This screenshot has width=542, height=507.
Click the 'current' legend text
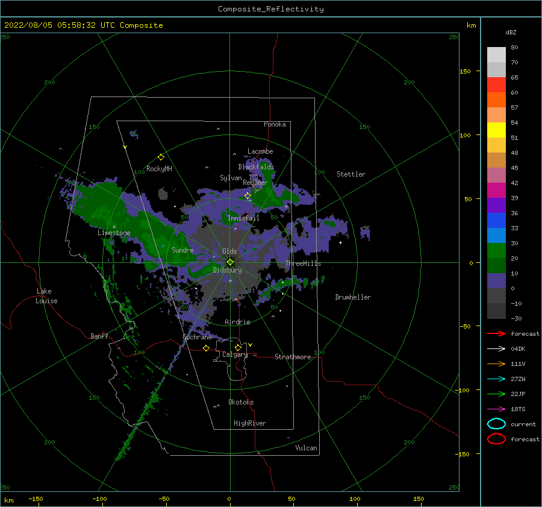pos(523,424)
